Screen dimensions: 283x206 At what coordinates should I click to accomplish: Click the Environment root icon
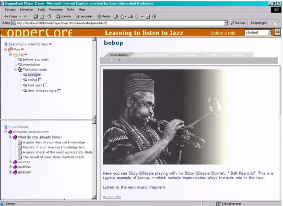6,127
